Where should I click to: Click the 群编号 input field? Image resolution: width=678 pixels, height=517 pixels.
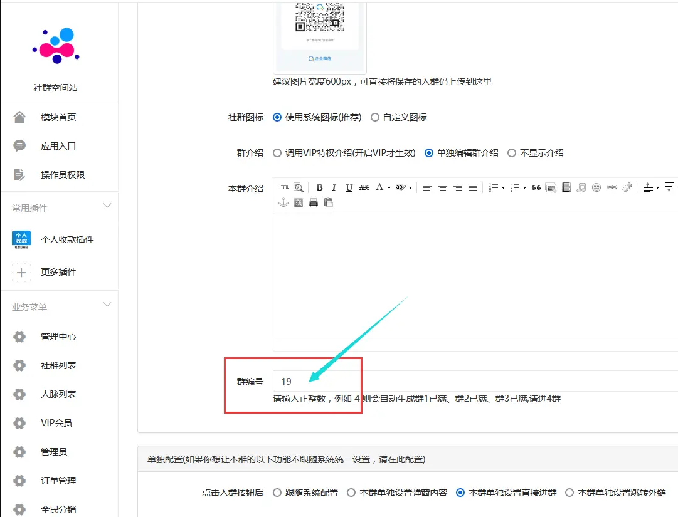(475, 381)
